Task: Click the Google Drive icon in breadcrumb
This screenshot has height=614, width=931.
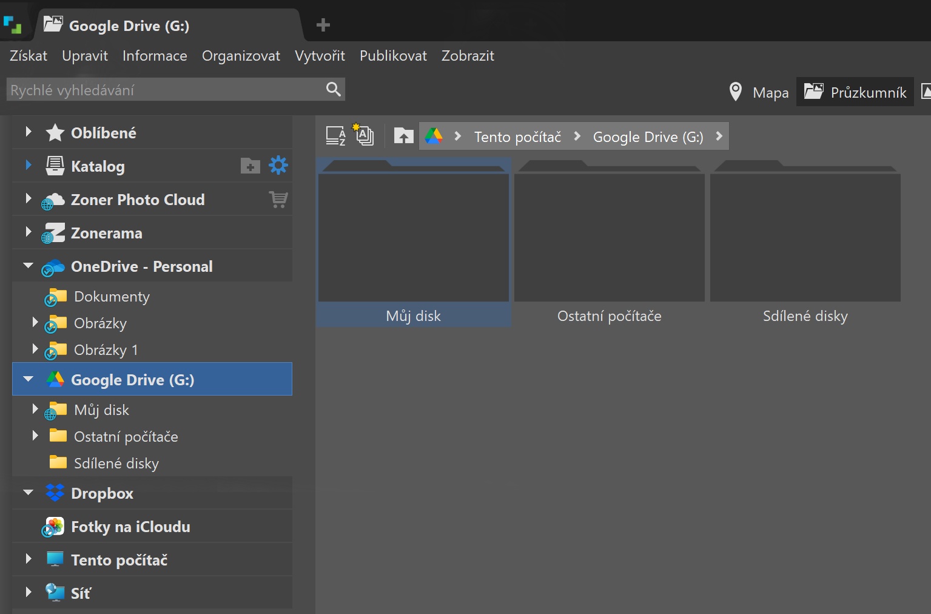Action: (x=434, y=136)
